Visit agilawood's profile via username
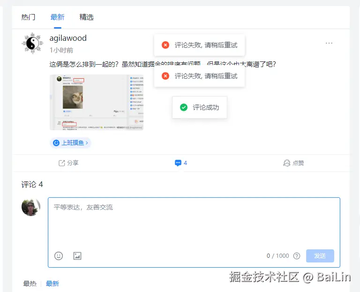 (x=68, y=38)
